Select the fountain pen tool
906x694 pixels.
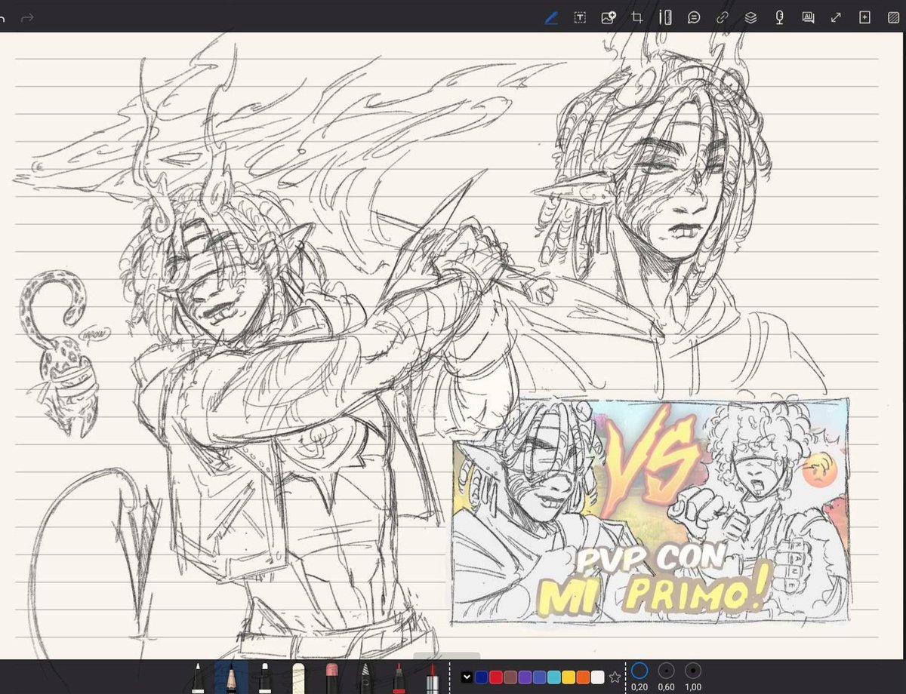pyautogui.click(x=197, y=677)
